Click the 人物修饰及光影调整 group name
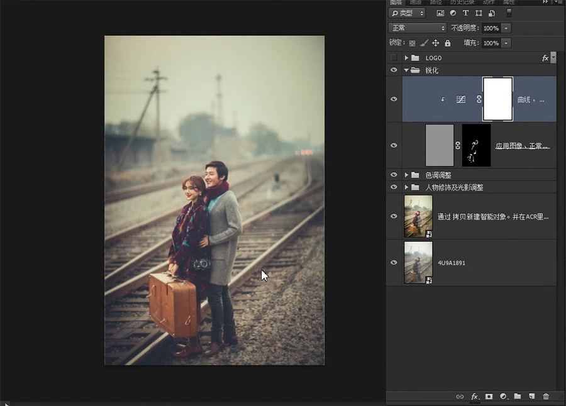The image size is (566, 406). 454,187
